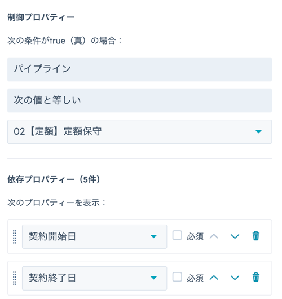The height and width of the screenshot is (299, 282).
Task: Open the 02【定額】定額保守 value dropdown
Action: (x=139, y=132)
